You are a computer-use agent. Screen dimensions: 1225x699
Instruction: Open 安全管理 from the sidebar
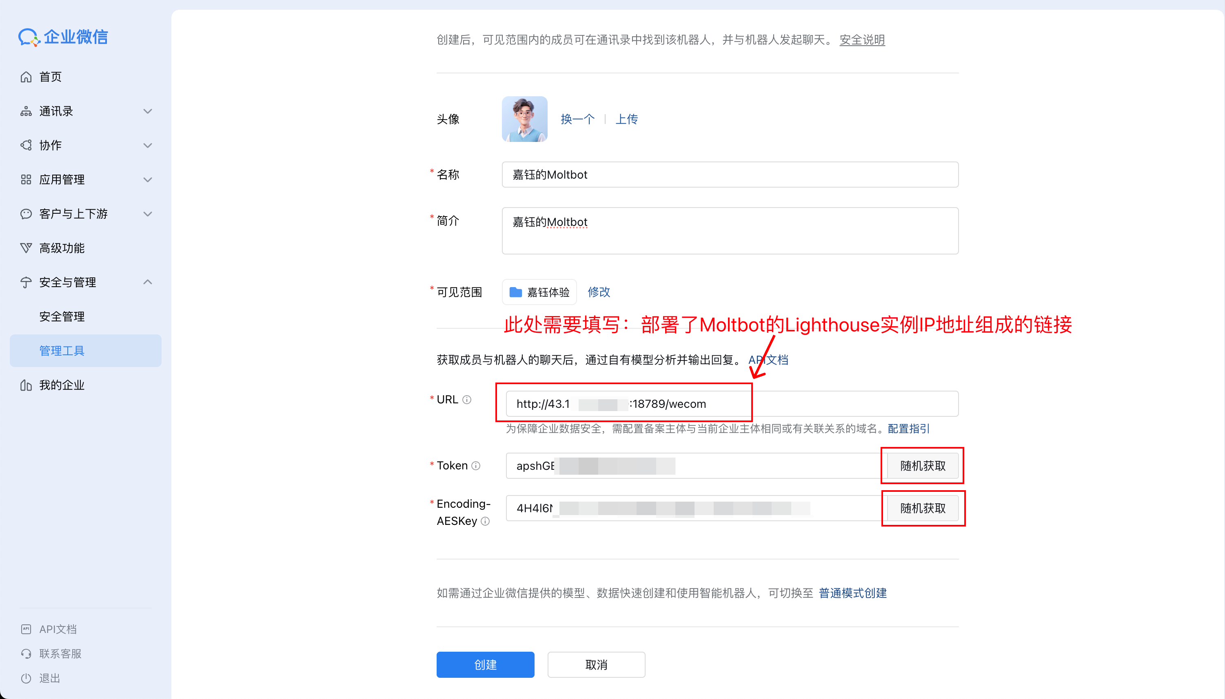(62, 316)
